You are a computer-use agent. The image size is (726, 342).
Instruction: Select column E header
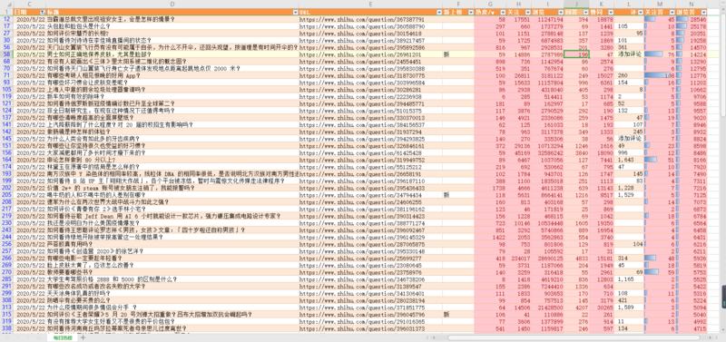point(370,4)
